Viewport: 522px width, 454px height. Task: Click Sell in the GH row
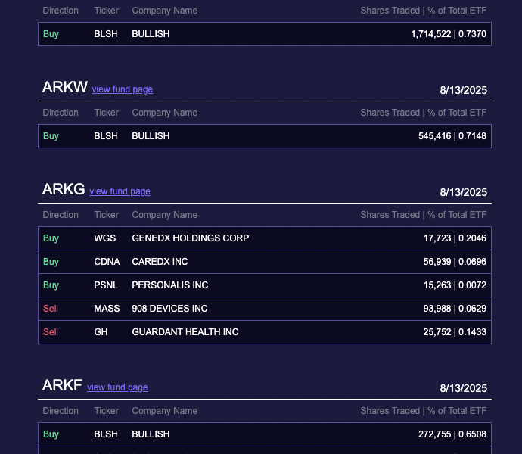[51, 332]
